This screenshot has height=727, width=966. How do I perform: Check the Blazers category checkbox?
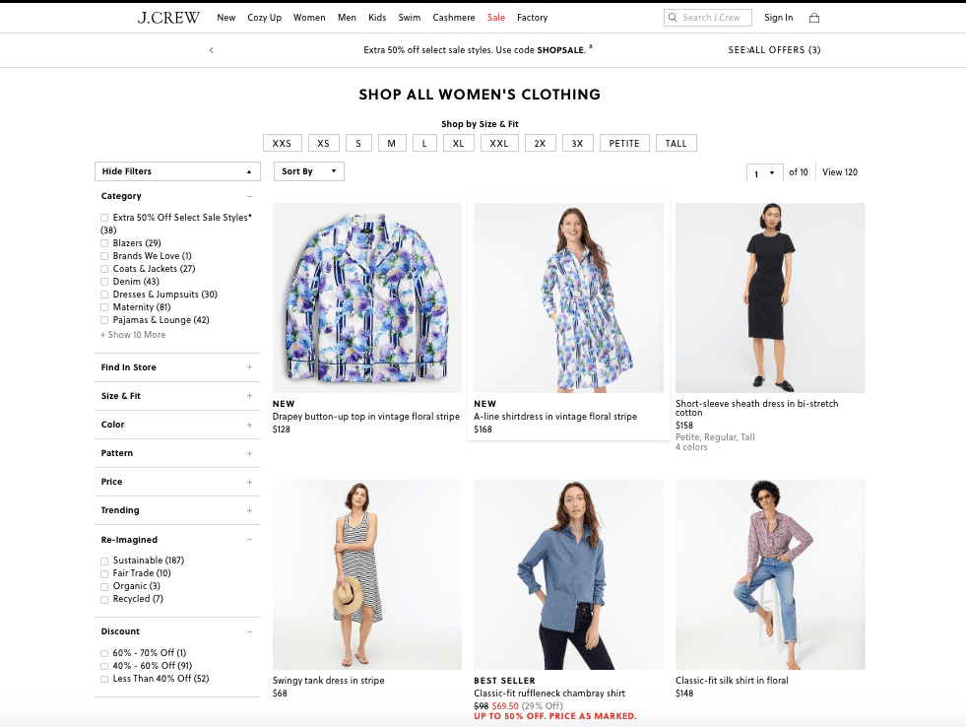104,243
